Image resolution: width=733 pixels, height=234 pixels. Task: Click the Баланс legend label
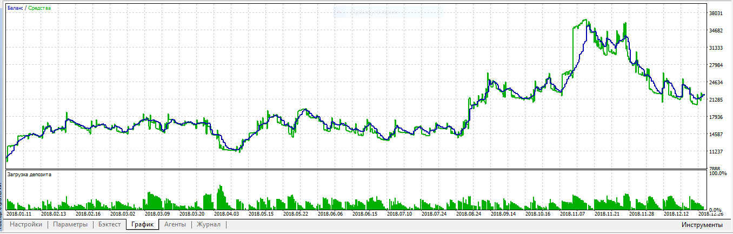pyautogui.click(x=16, y=8)
